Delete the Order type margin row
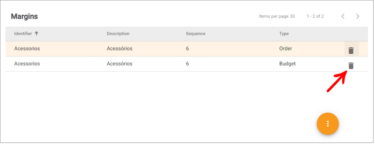The image size is (375, 144). pos(351,51)
